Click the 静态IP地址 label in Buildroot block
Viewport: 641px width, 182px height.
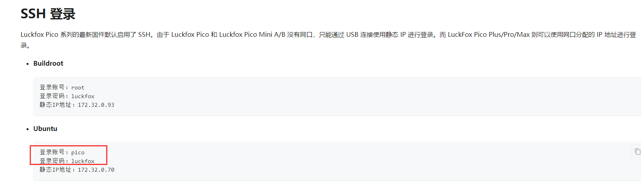tap(55, 105)
